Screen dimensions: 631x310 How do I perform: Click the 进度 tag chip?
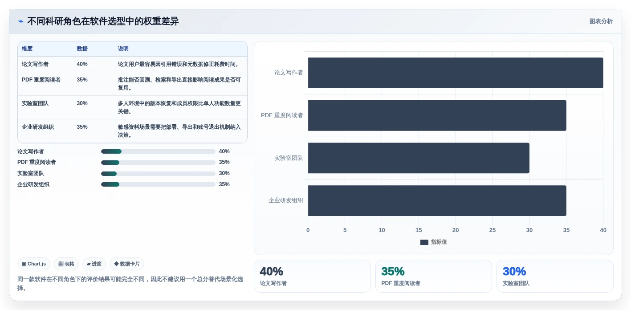tap(94, 264)
